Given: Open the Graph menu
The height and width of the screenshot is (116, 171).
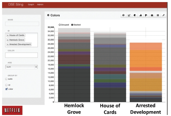Looking at the screenshot, I should pyautogui.click(x=31, y=5).
